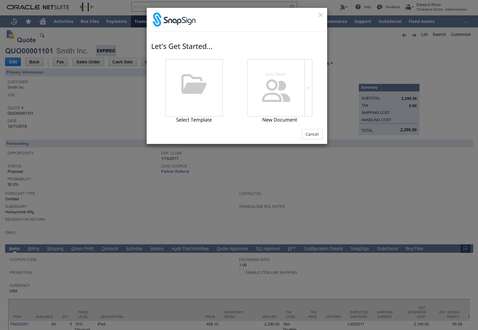The height and width of the screenshot is (330, 478).
Task: Click the Feedback speech bubble icon
Action: (x=380, y=7)
